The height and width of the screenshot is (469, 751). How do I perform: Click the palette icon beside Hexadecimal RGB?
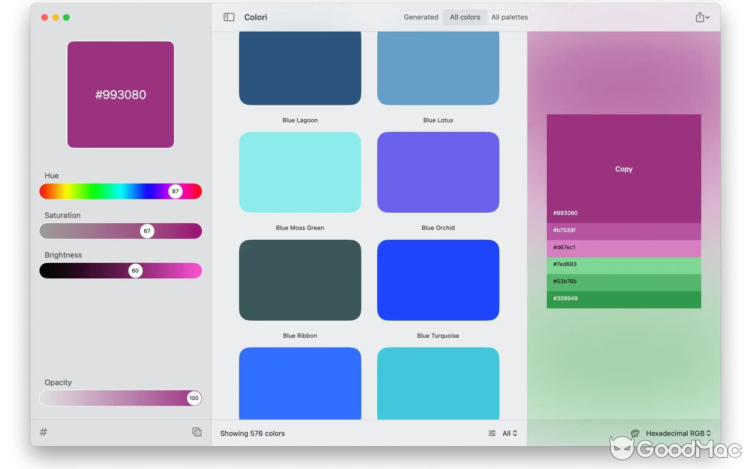click(x=635, y=433)
